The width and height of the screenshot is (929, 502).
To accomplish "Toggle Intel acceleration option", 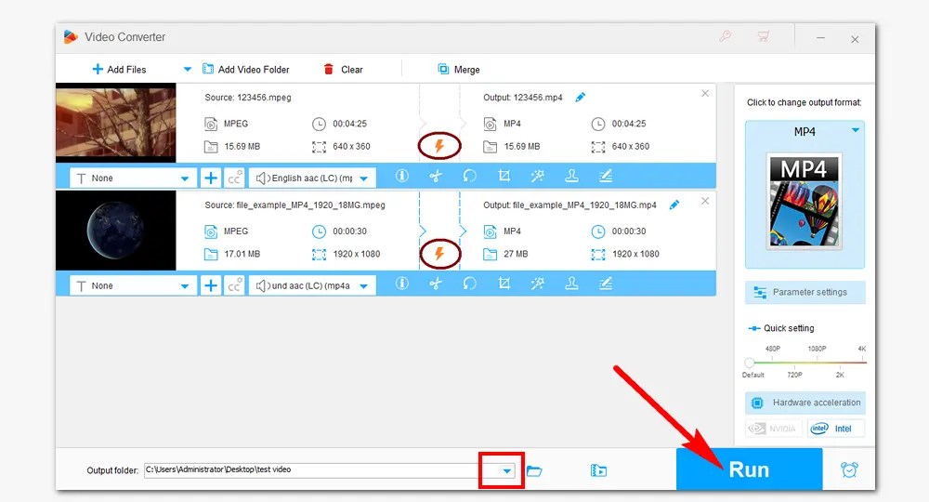I will (x=835, y=429).
